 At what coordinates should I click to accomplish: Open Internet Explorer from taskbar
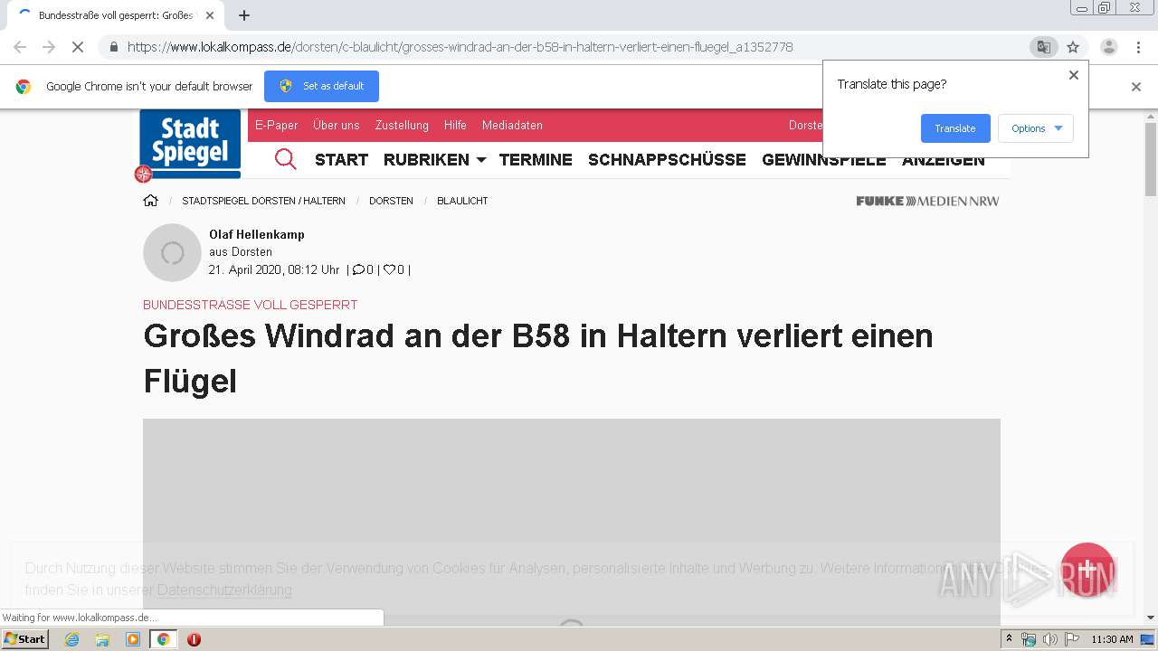[71, 639]
